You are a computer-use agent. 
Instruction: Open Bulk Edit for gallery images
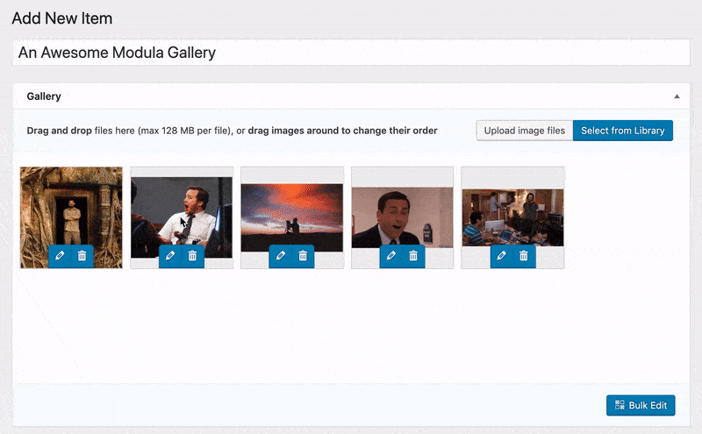click(641, 405)
